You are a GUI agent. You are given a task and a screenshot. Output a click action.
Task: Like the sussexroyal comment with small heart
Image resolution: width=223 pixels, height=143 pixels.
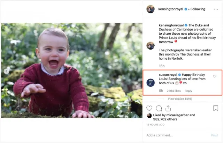coord(215,76)
